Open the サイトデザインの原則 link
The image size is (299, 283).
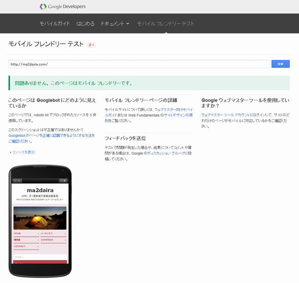tap(149, 118)
